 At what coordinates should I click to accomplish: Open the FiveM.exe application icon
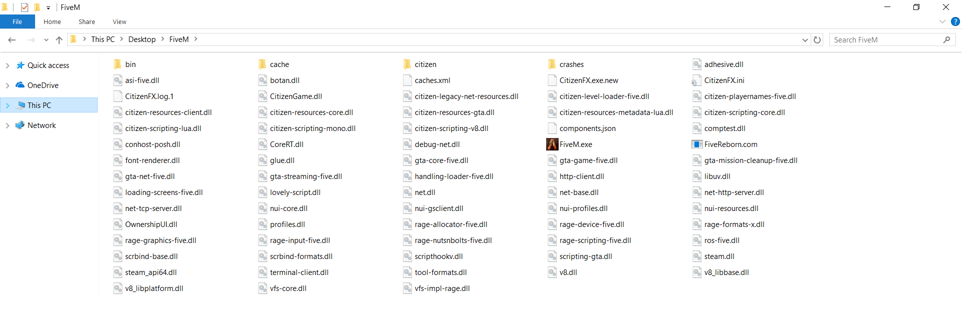point(552,144)
